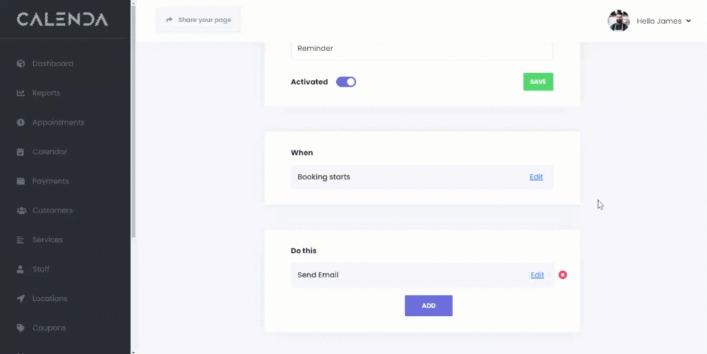Click the Reports chart icon

click(21, 93)
